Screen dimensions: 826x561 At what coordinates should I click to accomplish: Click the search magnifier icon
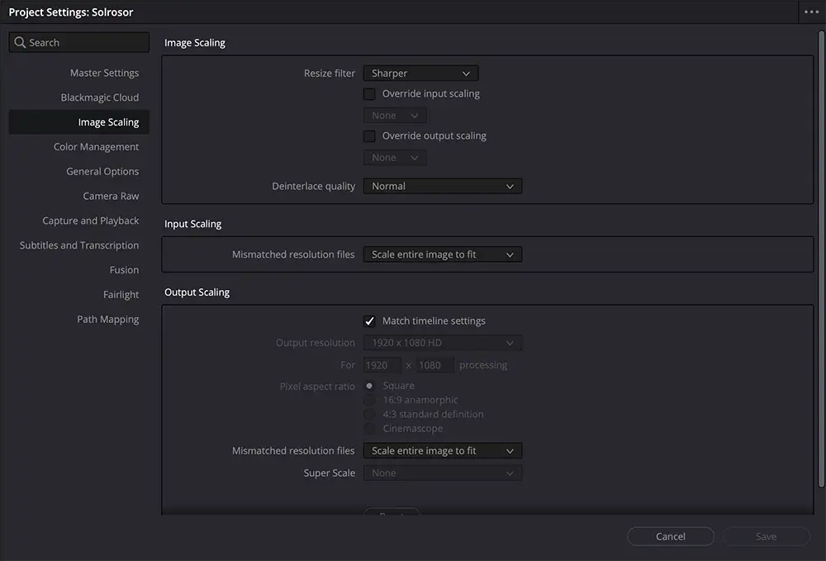click(x=20, y=42)
